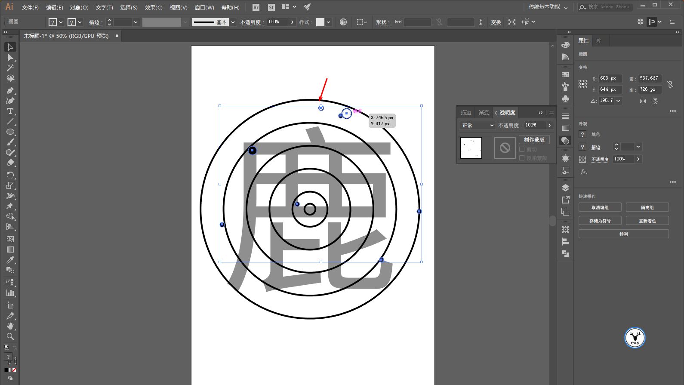The image size is (684, 385).
Task: Click the GPU performance rocket icon
Action: click(307, 7)
